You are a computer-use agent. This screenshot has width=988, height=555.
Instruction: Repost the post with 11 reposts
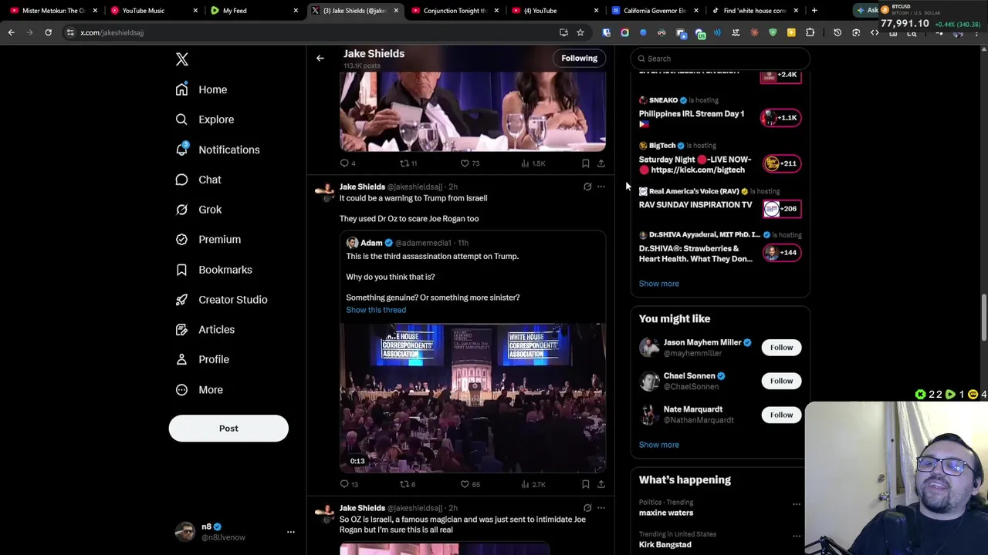(408, 163)
